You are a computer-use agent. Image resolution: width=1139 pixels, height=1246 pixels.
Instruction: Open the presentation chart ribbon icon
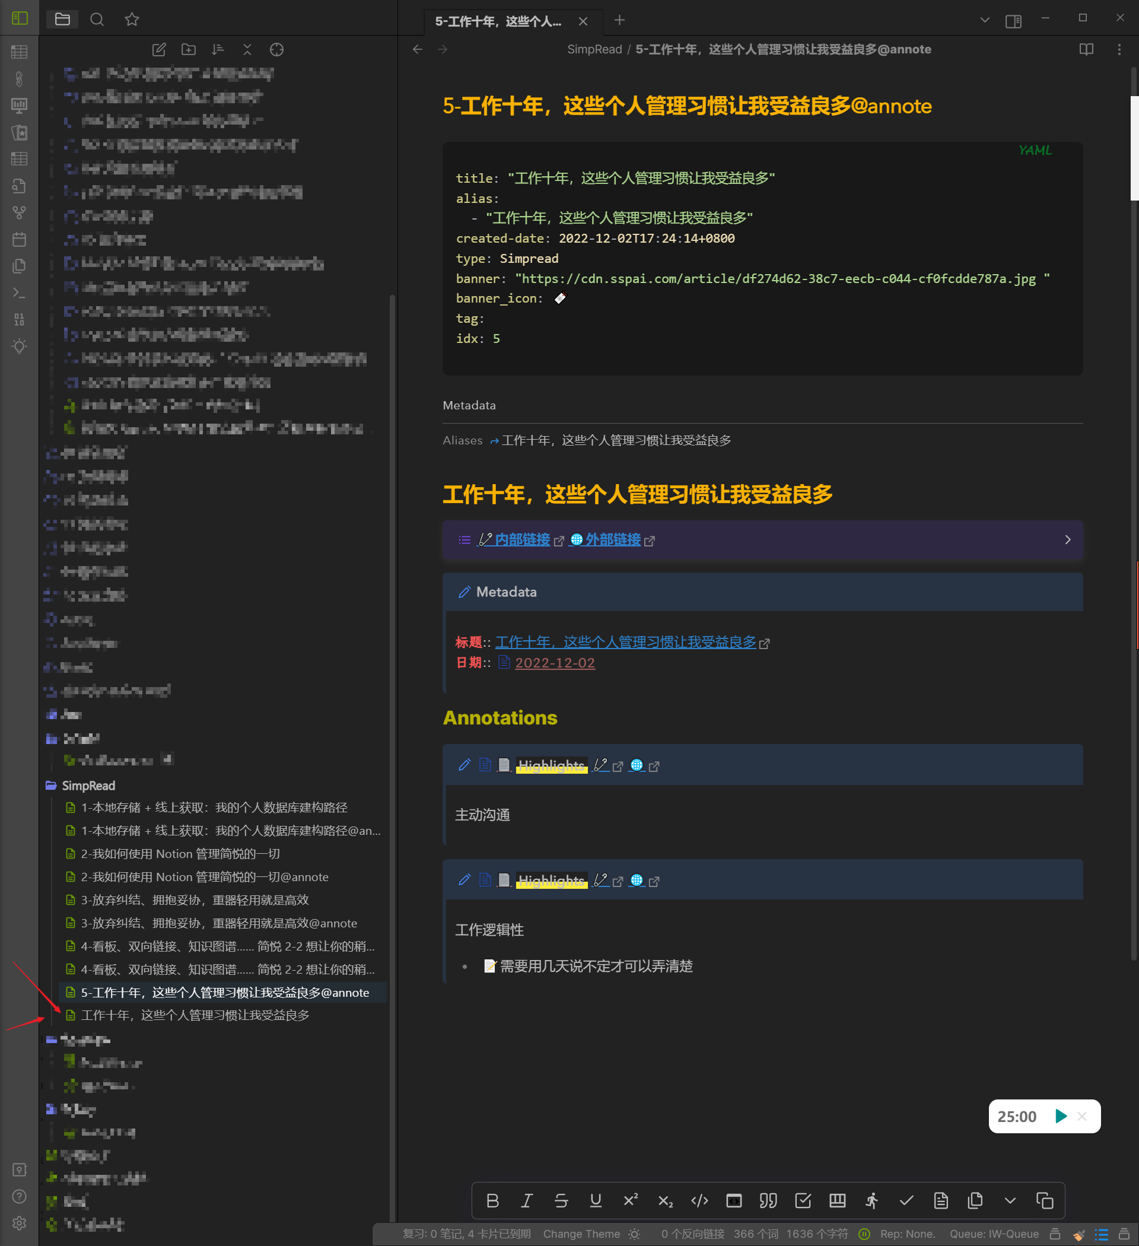(19, 106)
